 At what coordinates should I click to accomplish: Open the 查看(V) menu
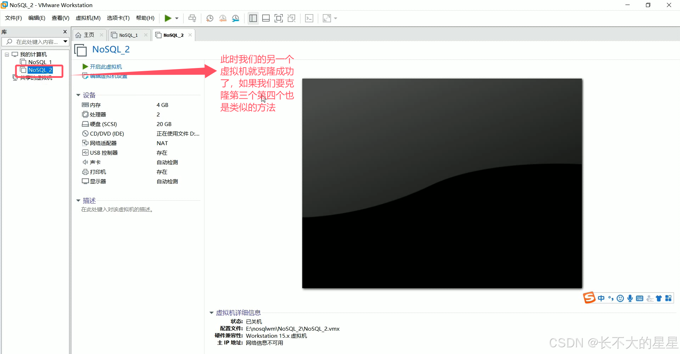pos(61,18)
